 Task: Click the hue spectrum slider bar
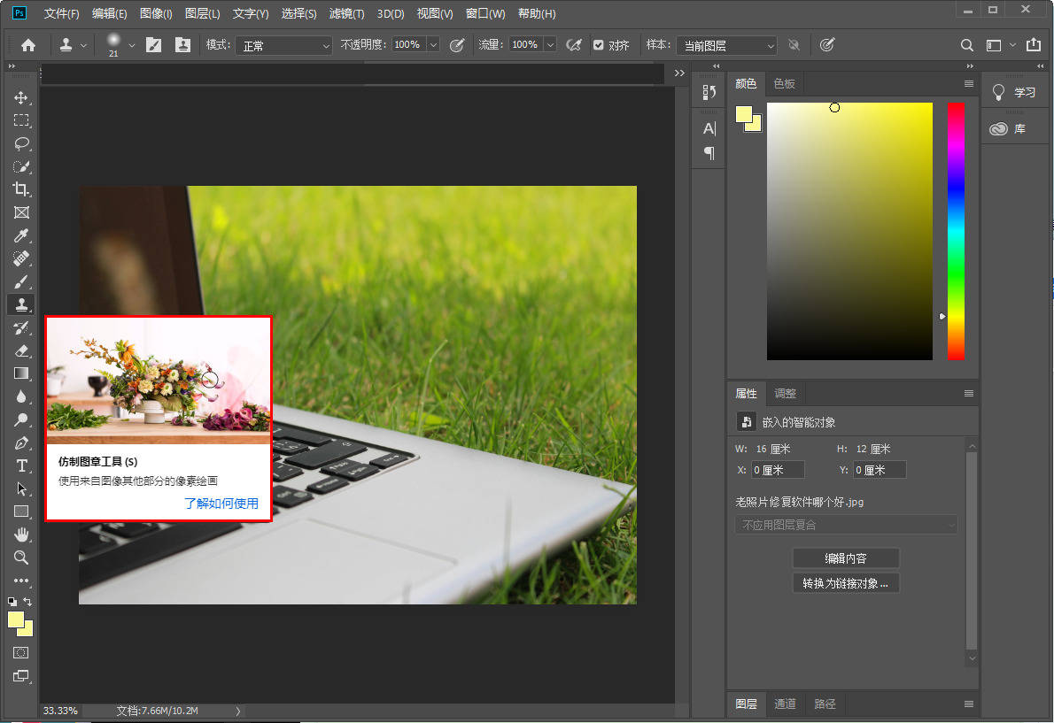(956, 231)
